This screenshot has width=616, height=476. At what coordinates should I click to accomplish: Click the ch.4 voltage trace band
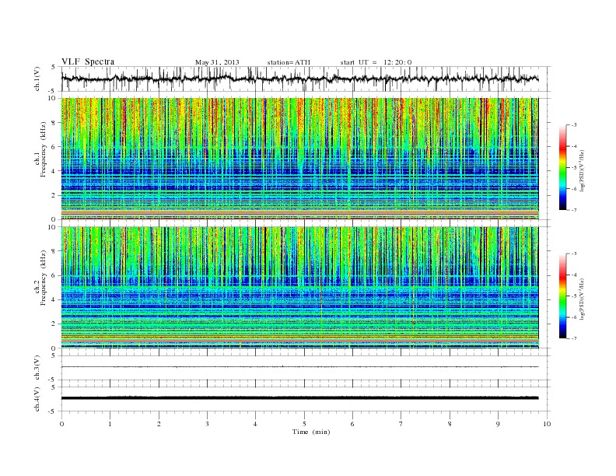[x=299, y=398]
